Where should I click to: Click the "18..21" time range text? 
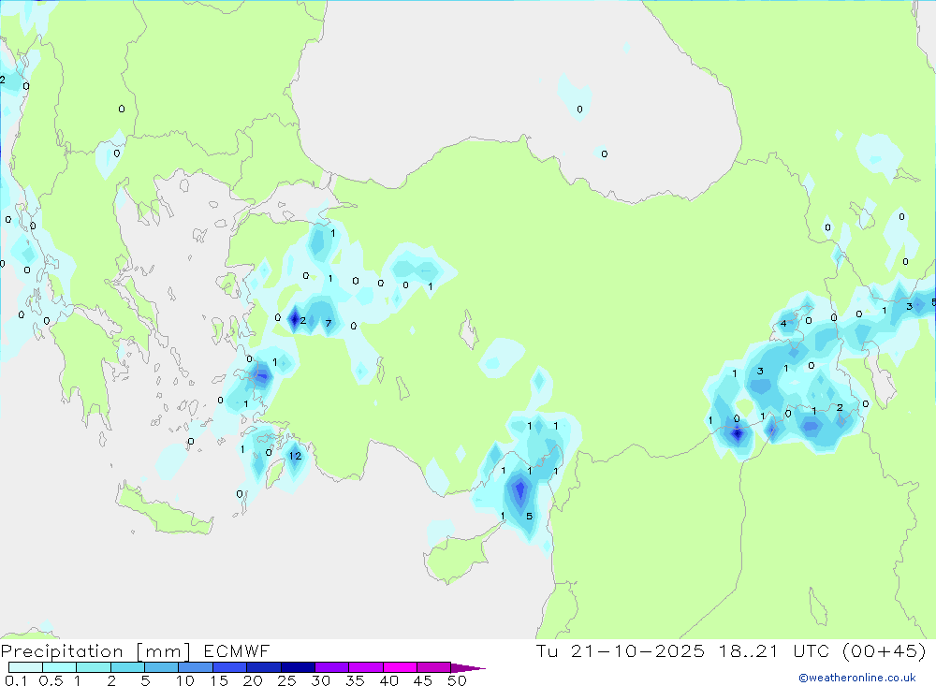click(749, 650)
